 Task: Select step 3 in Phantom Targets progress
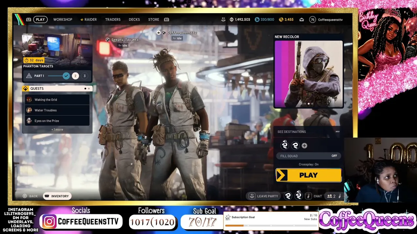pyautogui.click(x=84, y=76)
